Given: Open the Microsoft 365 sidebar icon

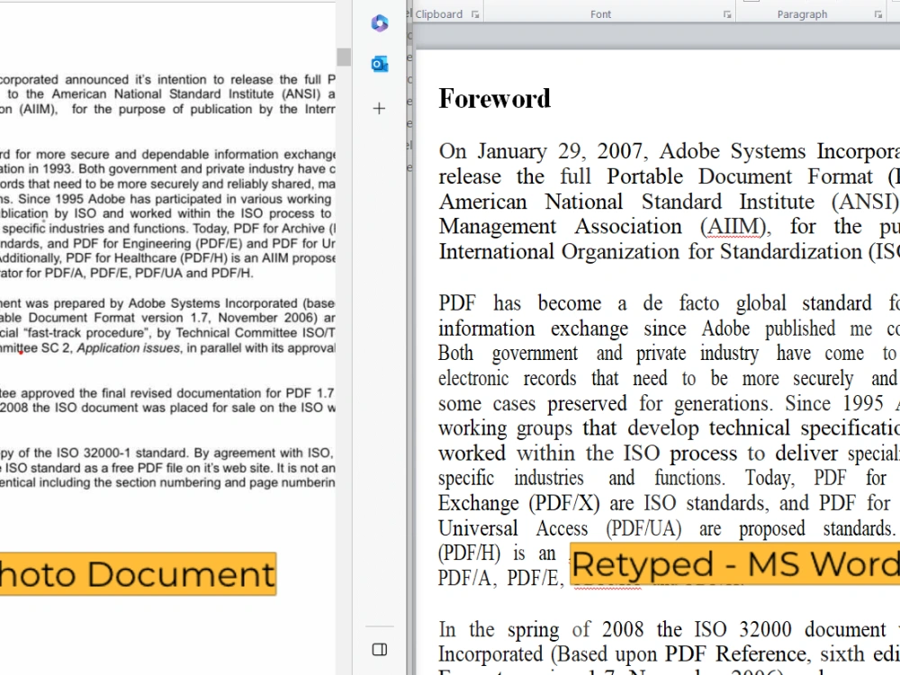Looking at the screenshot, I should tap(380, 23).
